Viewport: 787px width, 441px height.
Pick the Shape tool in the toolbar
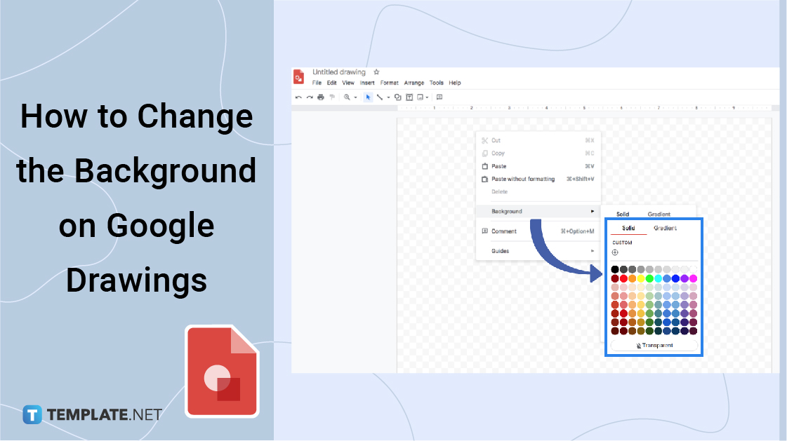coord(398,97)
